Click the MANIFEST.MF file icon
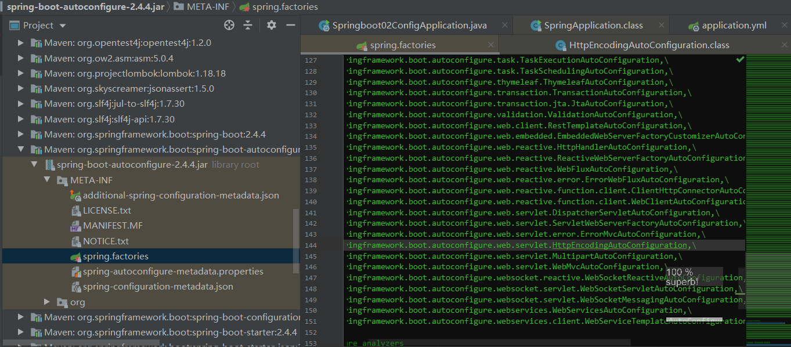791x347 pixels. (x=75, y=226)
